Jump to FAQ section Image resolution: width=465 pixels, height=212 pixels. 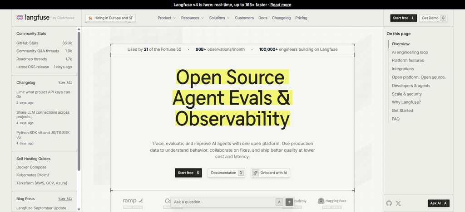[396, 119]
